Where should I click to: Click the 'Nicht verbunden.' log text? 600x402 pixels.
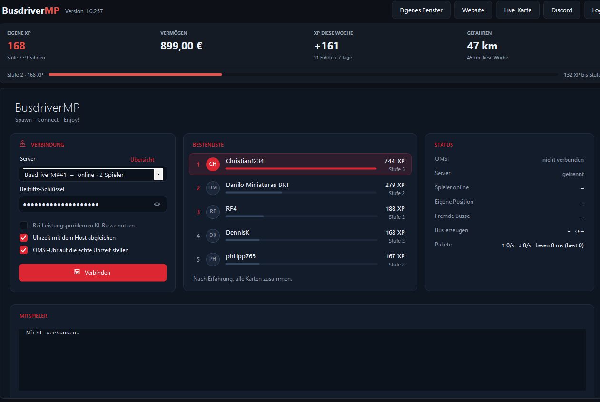coord(52,333)
